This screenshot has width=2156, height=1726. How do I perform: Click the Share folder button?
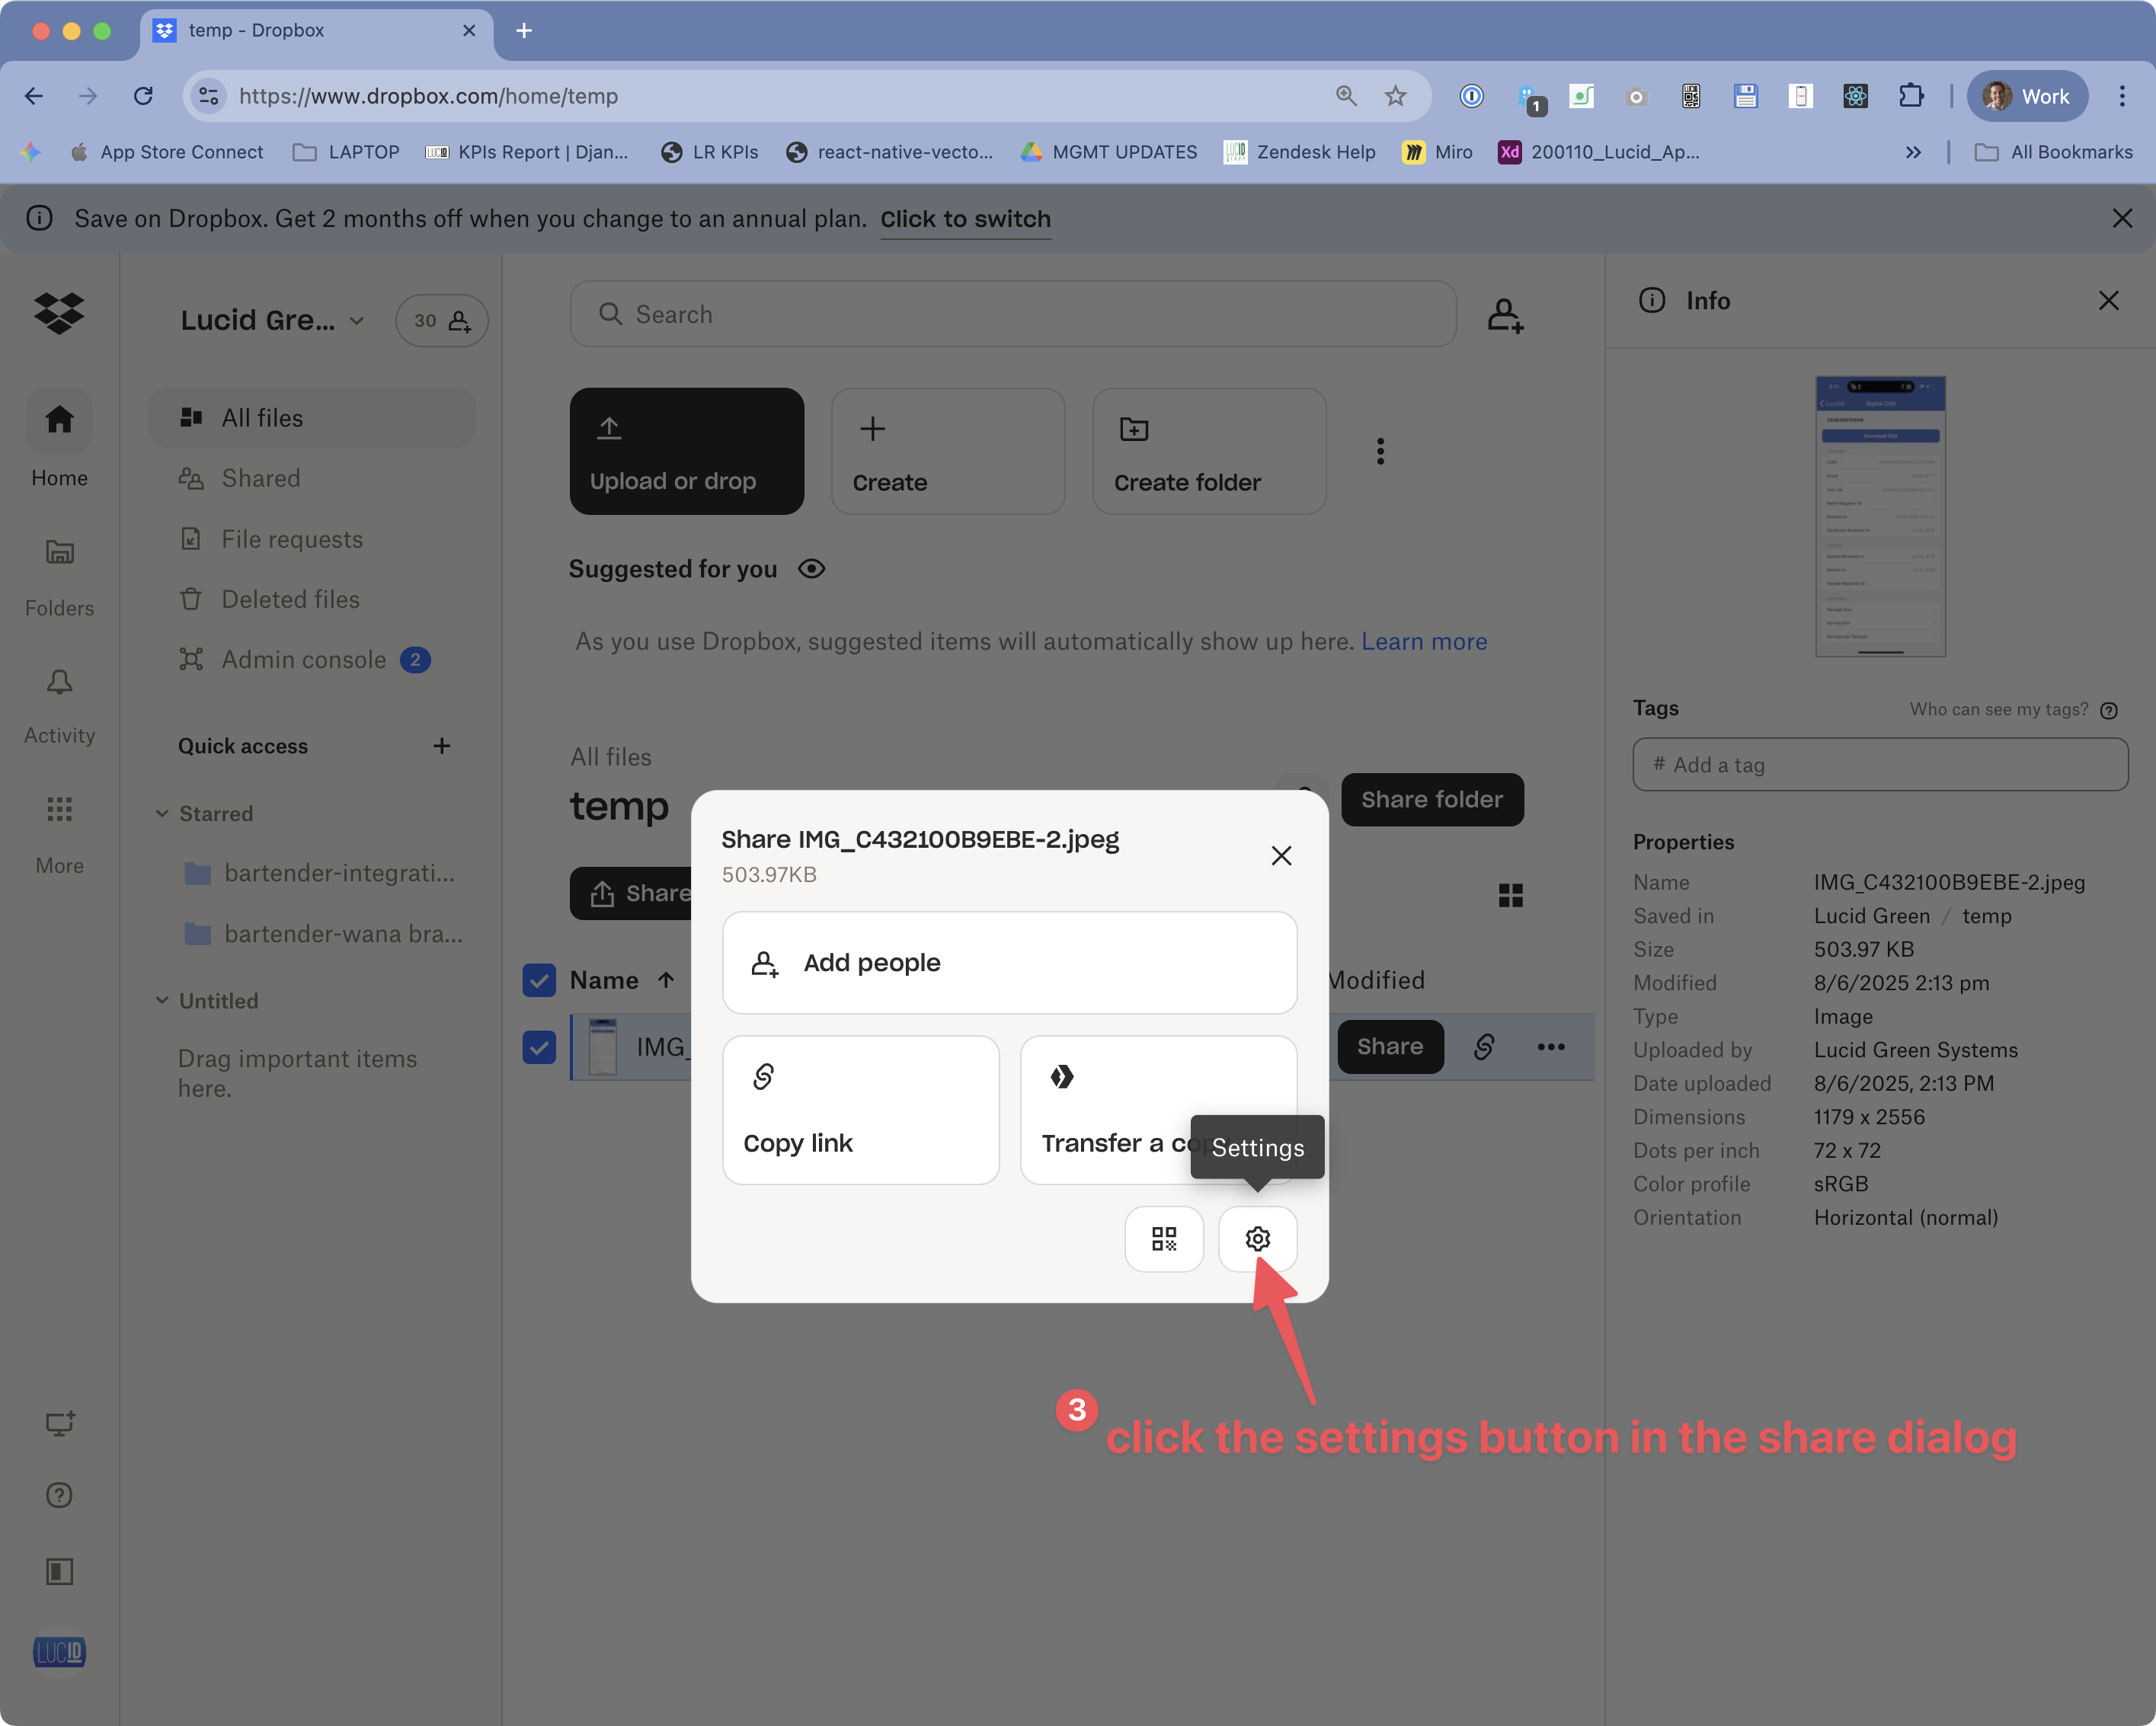(1432, 799)
